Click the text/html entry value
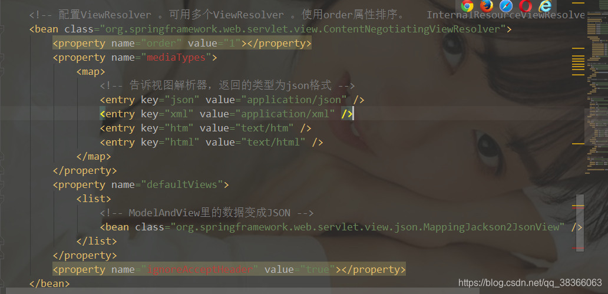The image size is (608, 294). [273, 143]
